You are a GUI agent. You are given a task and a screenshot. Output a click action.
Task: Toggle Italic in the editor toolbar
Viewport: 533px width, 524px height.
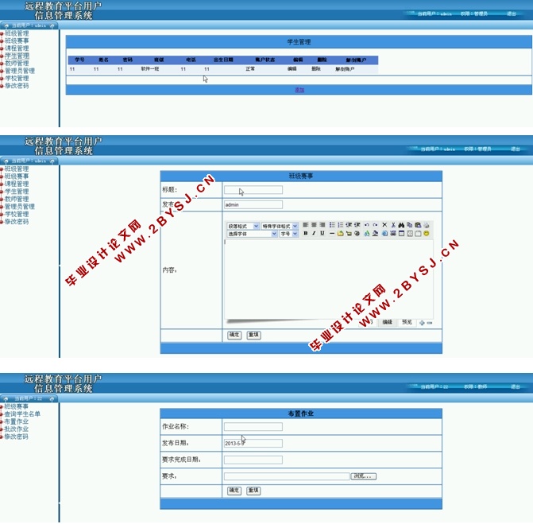[x=314, y=234]
